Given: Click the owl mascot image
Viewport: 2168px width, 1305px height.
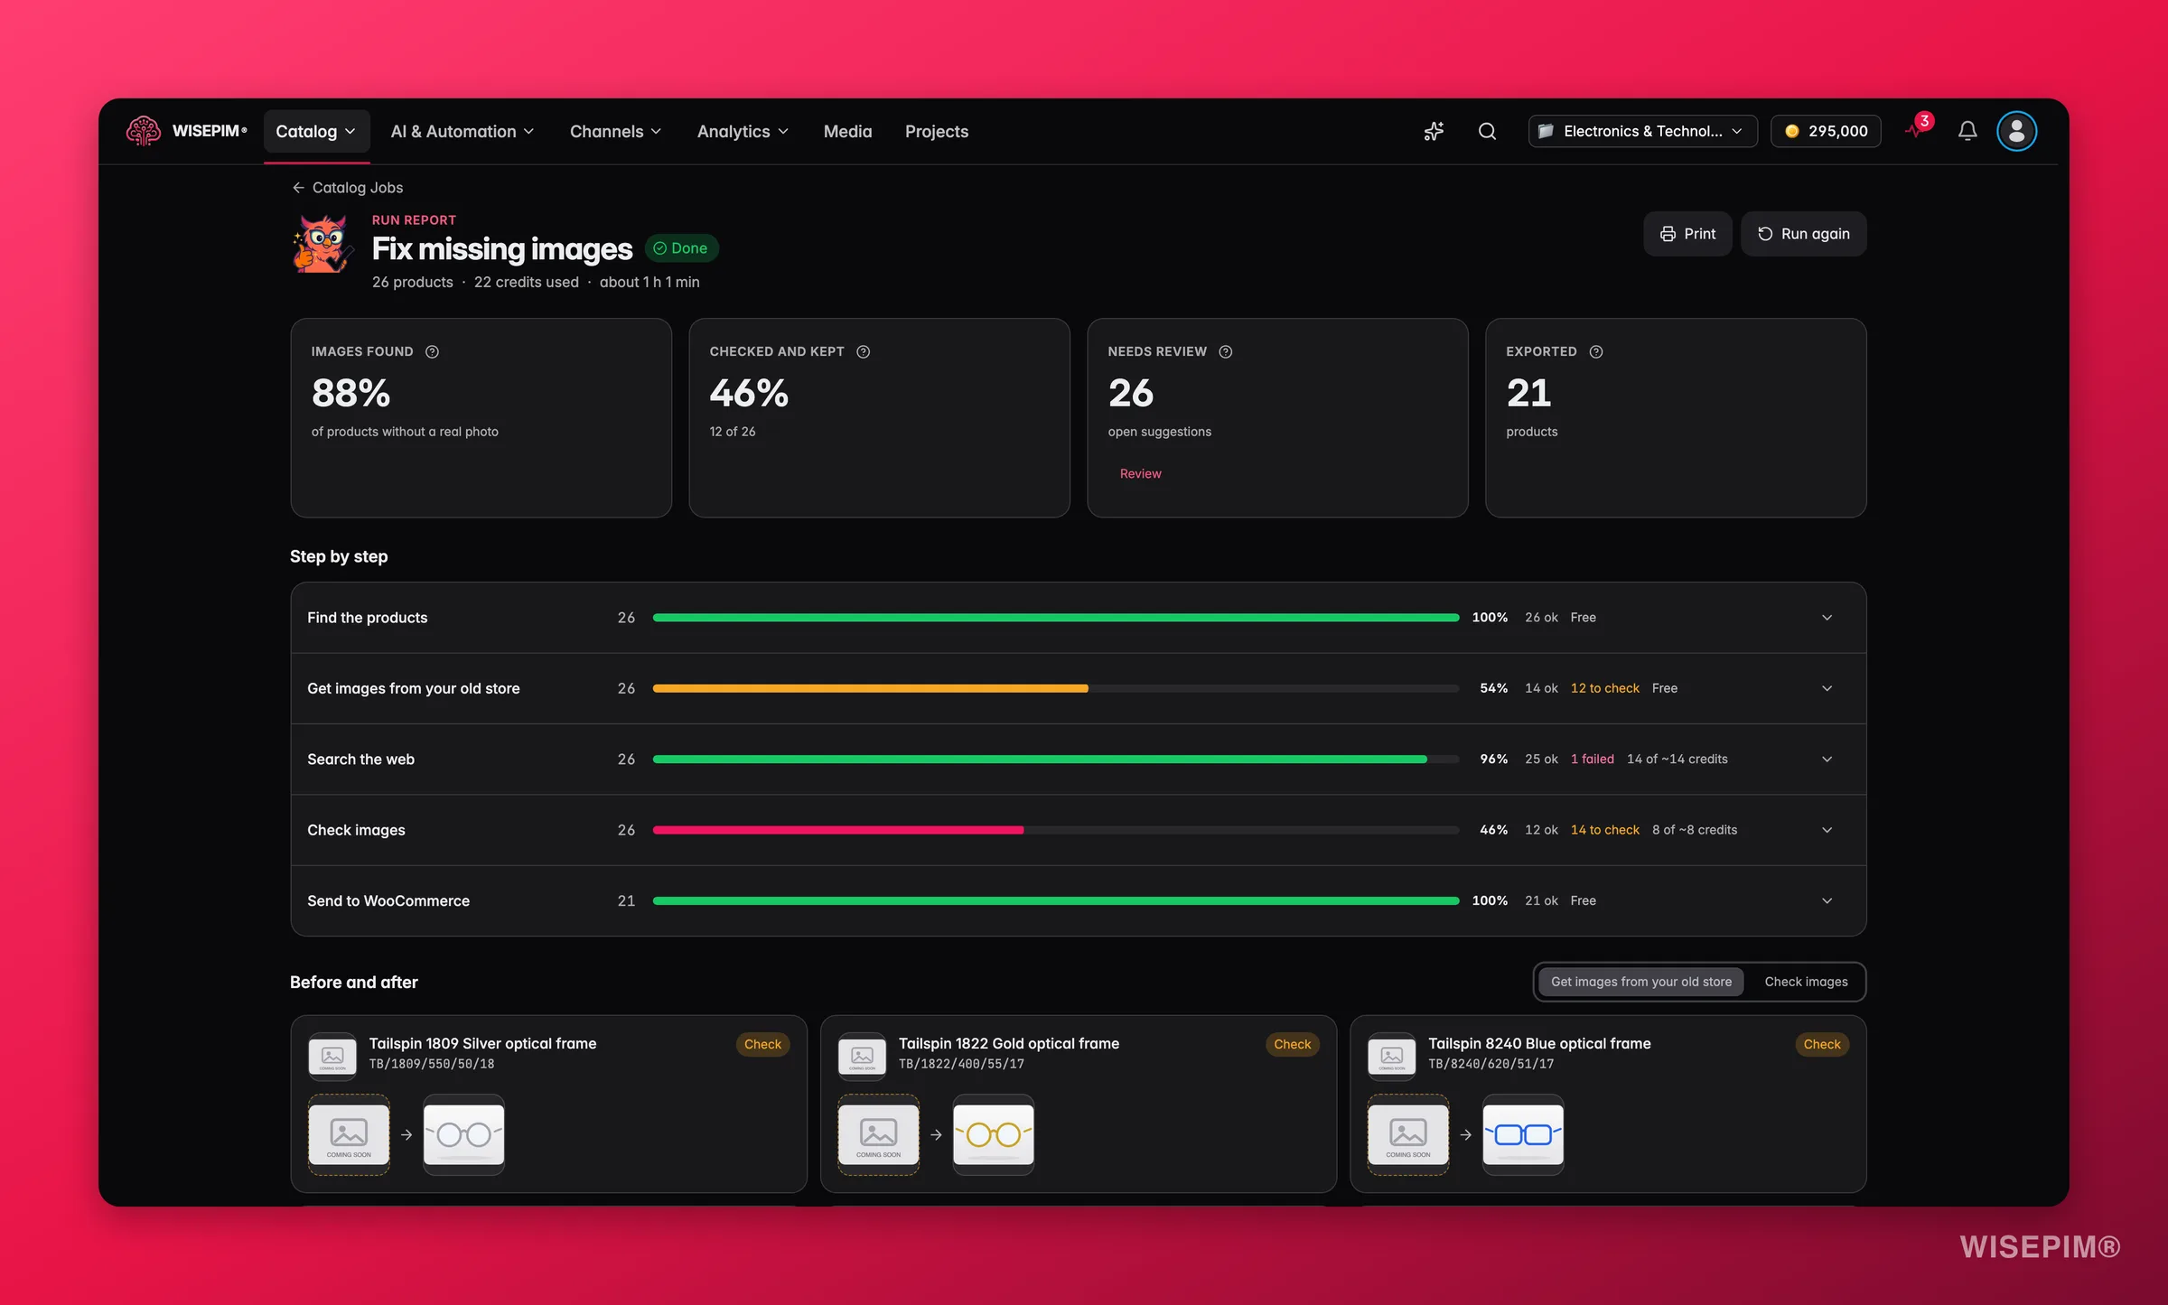Looking at the screenshot, I should pos(322,244).
